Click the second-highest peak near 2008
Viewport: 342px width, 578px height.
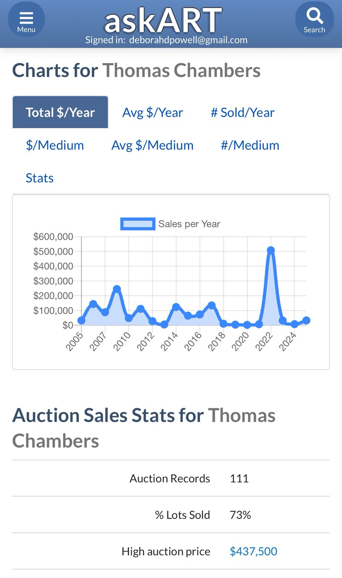117,289
